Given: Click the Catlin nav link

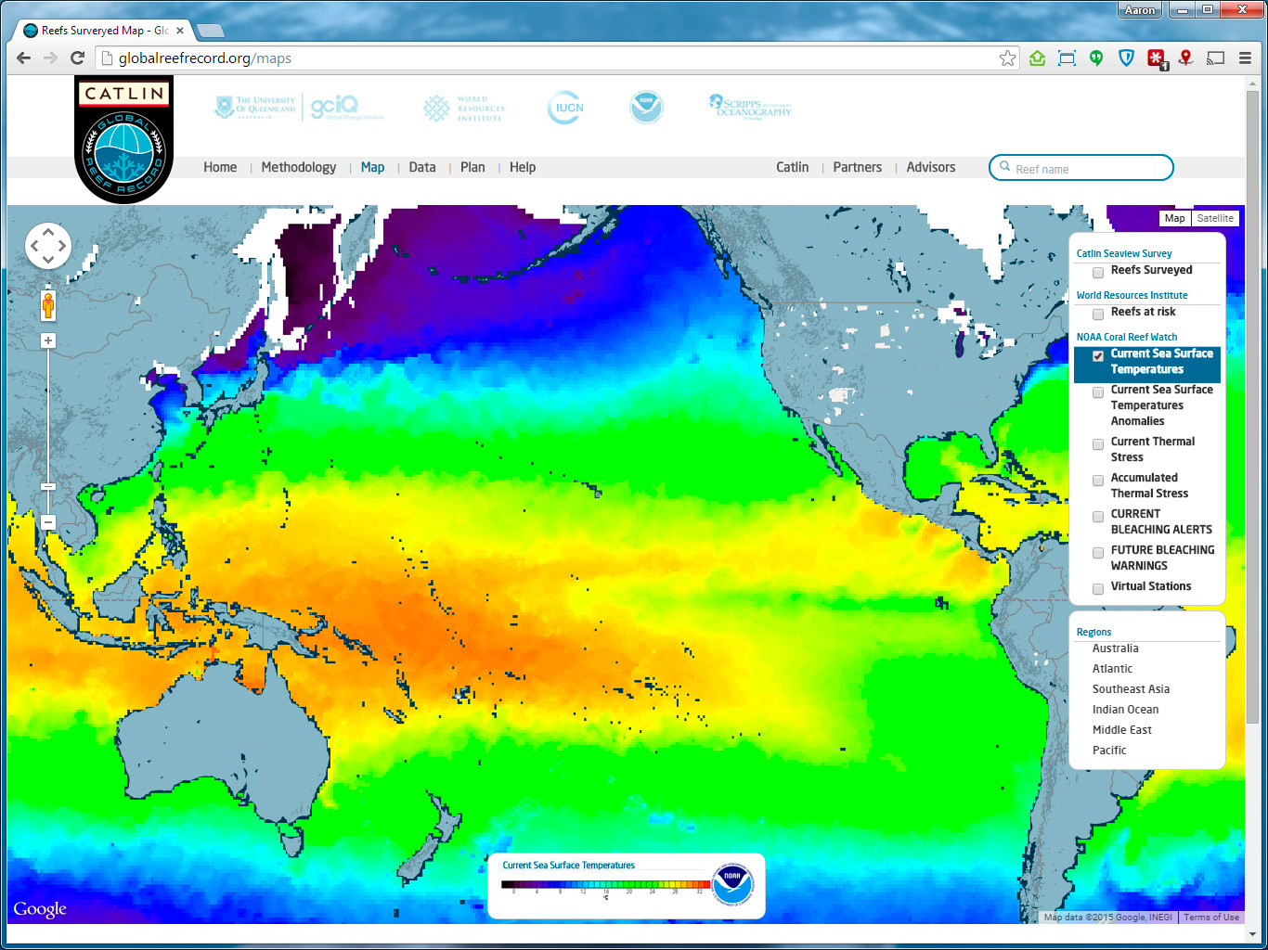Looking at the screenshot, I should tap(792, 167).
